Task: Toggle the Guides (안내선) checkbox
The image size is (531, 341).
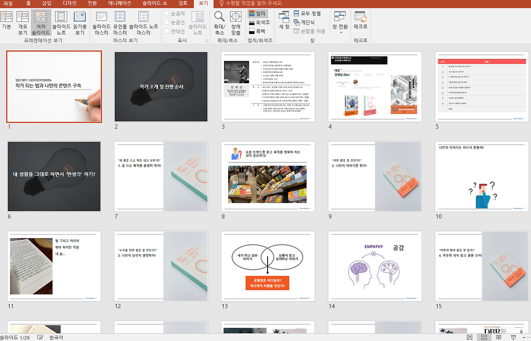Action: click(x=167, y=31)
